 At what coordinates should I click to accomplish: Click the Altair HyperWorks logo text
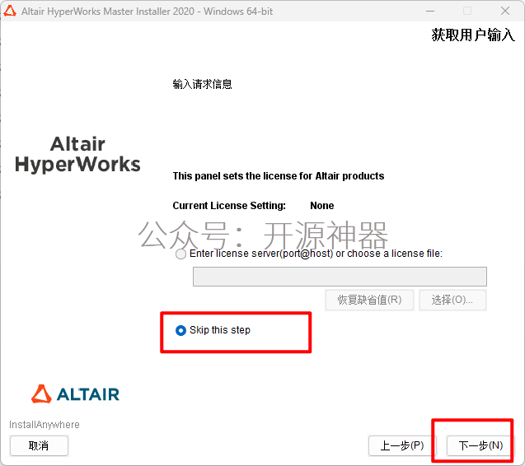click(77, 154)
